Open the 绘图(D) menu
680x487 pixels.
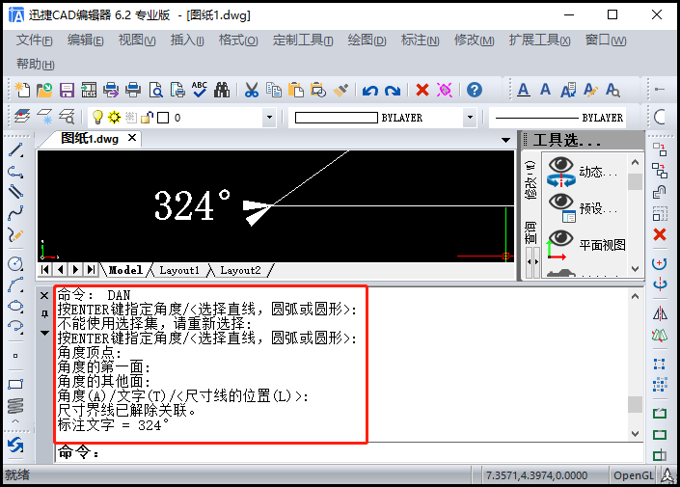[367, 41]
